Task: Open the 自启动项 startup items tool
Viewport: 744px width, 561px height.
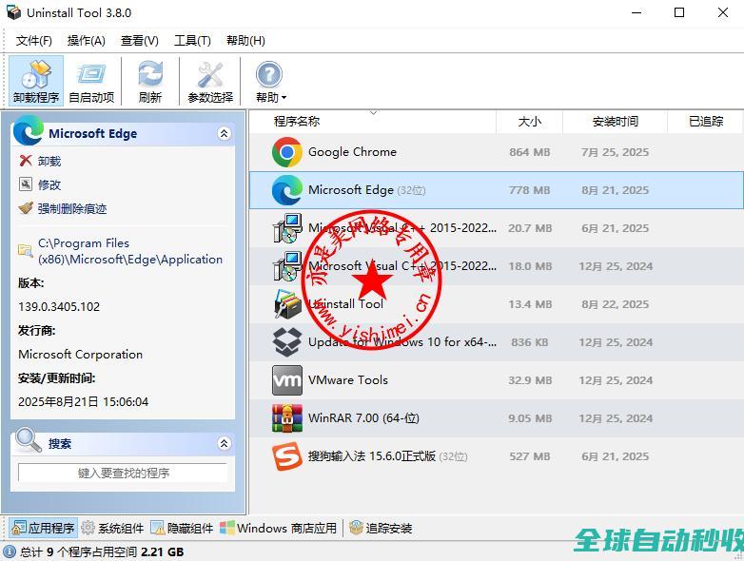Action: tap(91, 80)
